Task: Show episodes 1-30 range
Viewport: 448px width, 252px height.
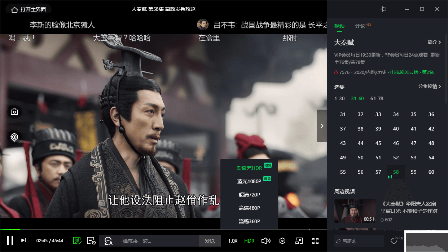Action: (x=339, y=98)
